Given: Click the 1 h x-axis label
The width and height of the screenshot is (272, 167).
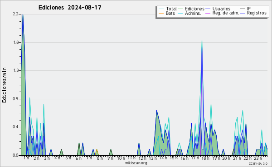Looking at the screenshot, I should click(x=26, y=158).
